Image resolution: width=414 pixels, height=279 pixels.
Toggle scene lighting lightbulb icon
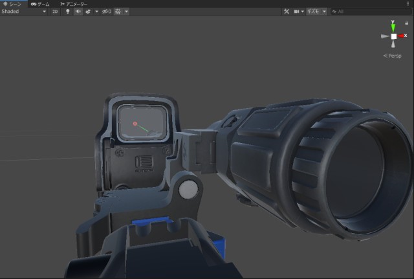tap(68, 12)
